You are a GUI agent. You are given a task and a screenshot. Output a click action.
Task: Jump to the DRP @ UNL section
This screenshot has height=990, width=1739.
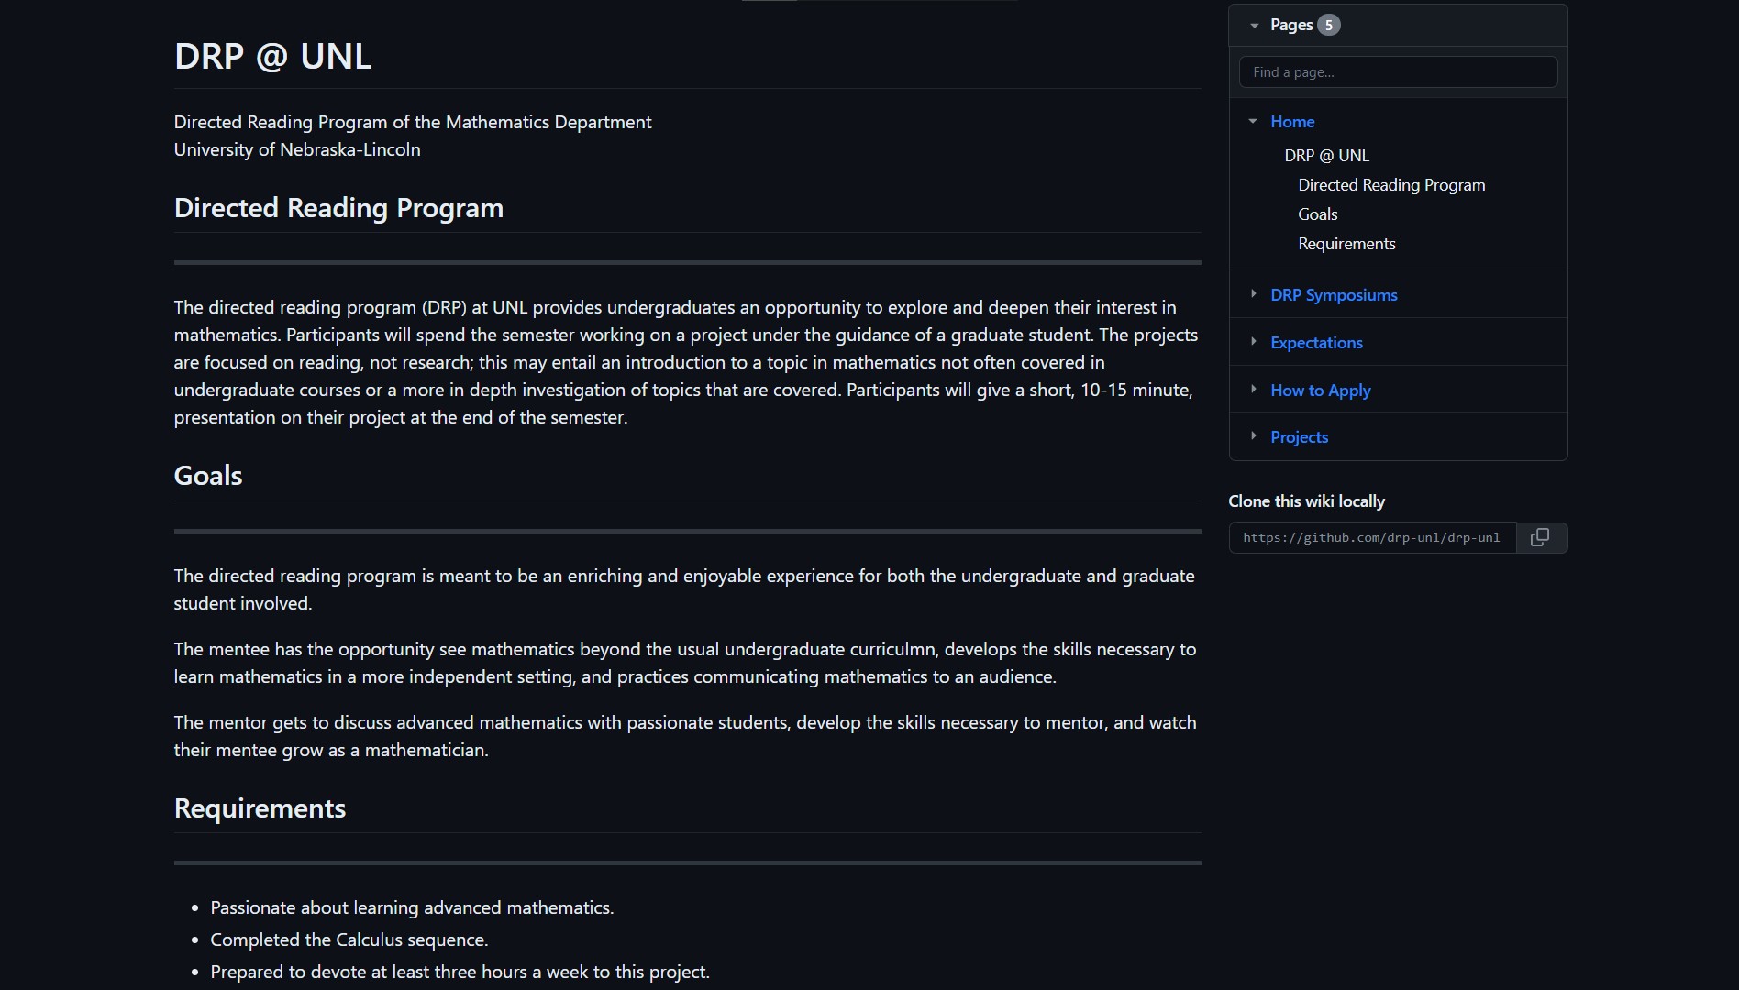[x=1326, y=156]
